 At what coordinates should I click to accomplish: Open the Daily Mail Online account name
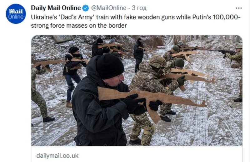coord(56,8)
